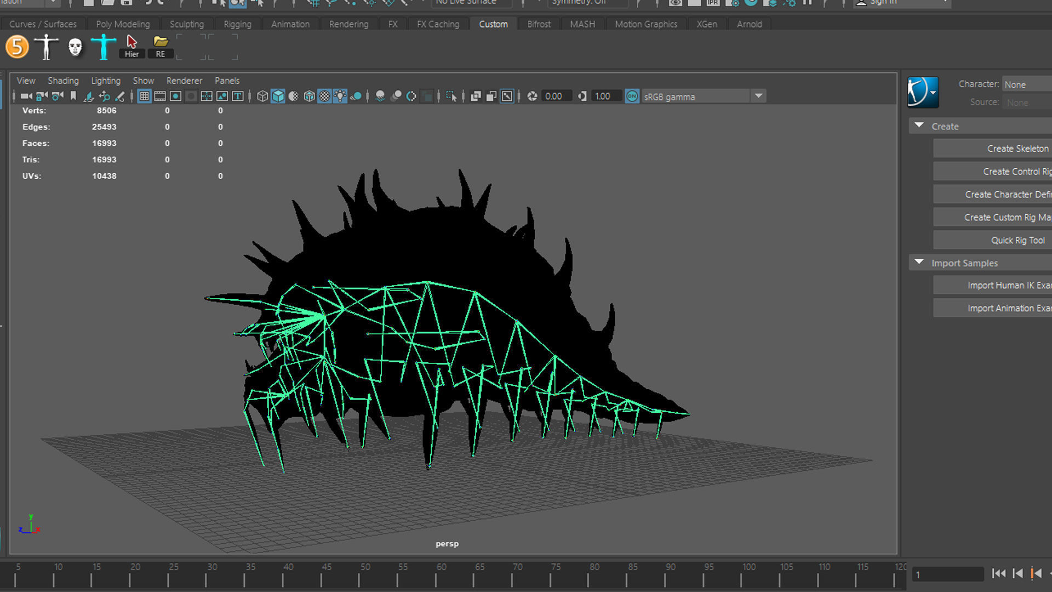1052x592 pixels.
Task: Click the Gamma icon next to 1.00
Action: click(582, 96)
